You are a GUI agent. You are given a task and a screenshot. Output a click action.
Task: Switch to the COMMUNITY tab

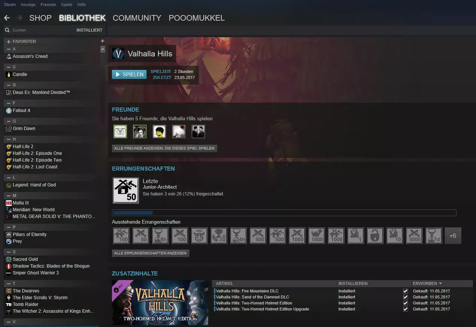(x=137, y=18)
